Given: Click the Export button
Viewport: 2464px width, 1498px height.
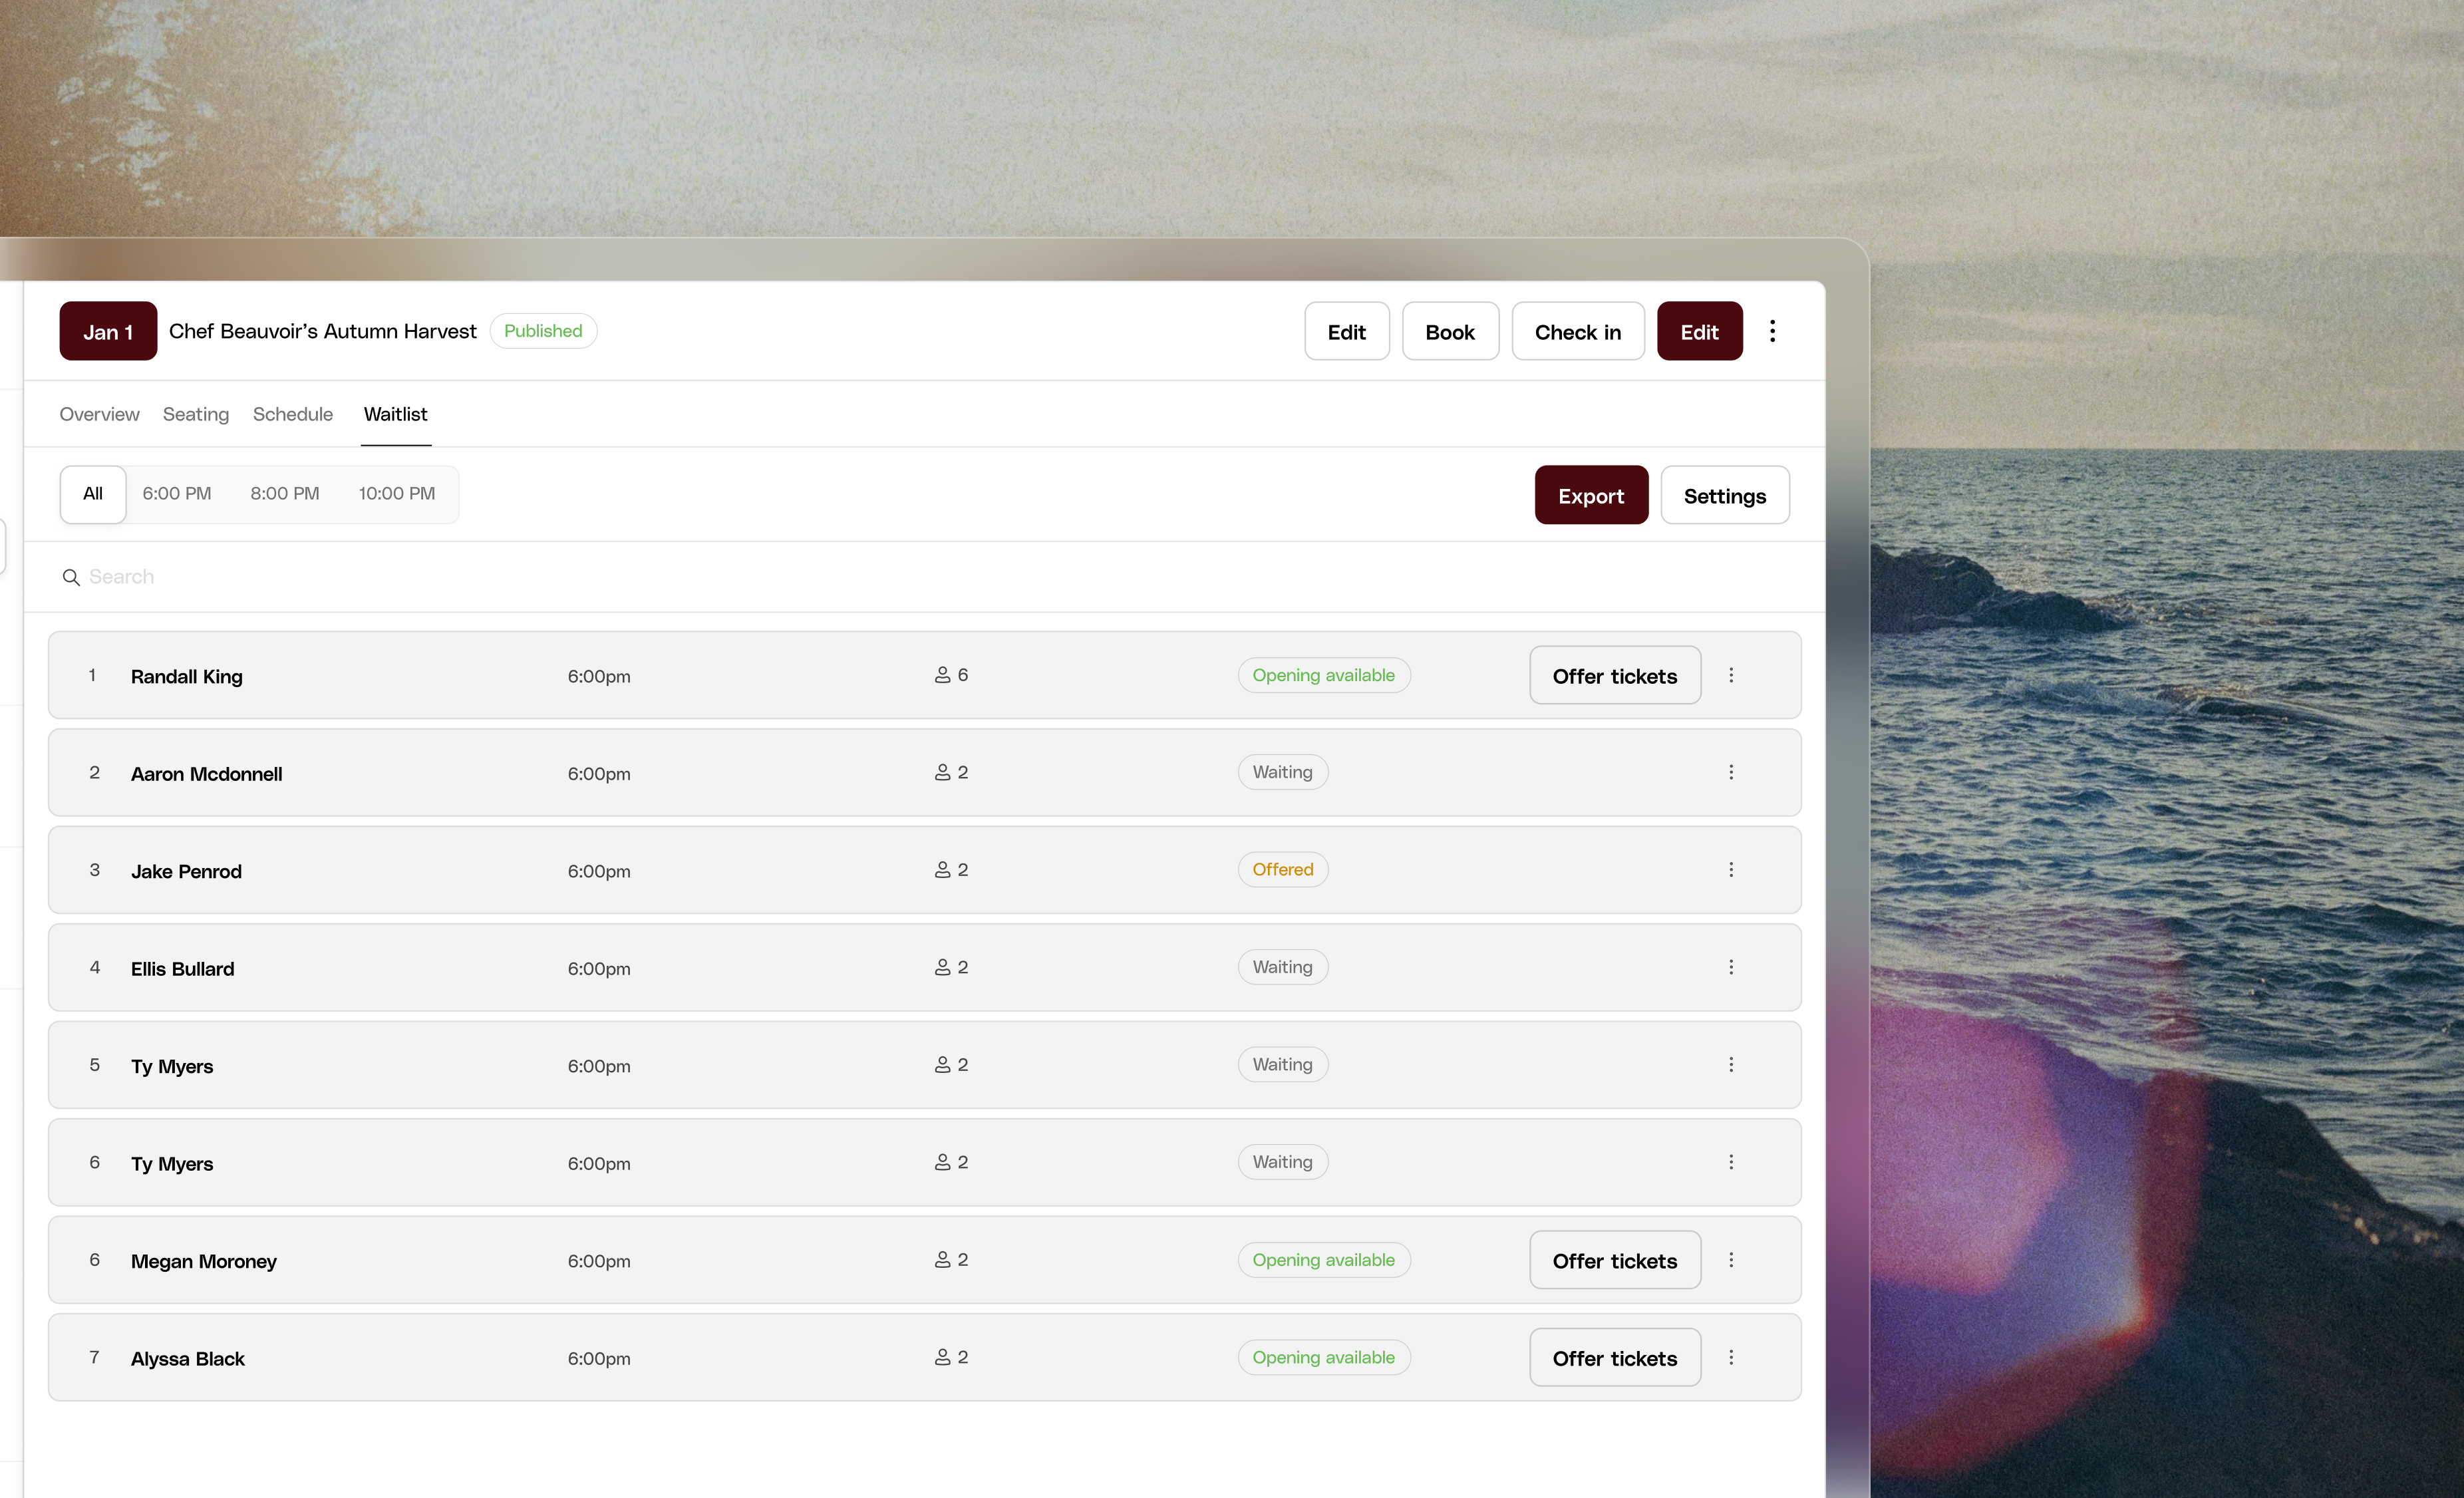Looking at the screenshot, I should (x=1591, y=495).
